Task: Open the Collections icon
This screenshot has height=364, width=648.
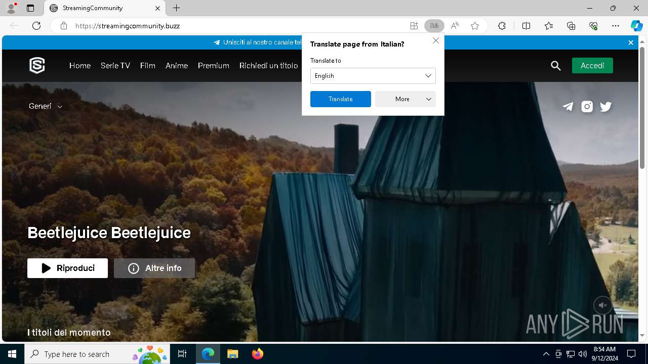Action: point(571,26)
